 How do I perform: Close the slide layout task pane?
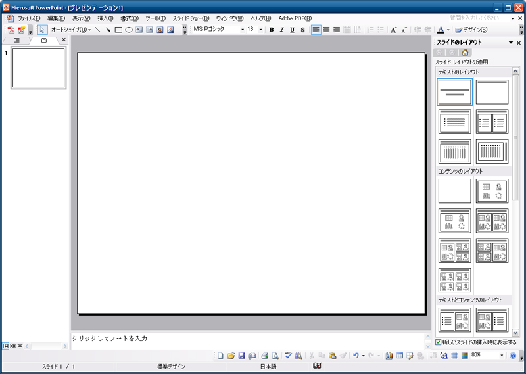[519, 43]
